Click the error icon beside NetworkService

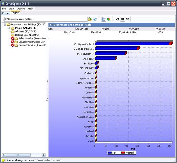point(12,45)
